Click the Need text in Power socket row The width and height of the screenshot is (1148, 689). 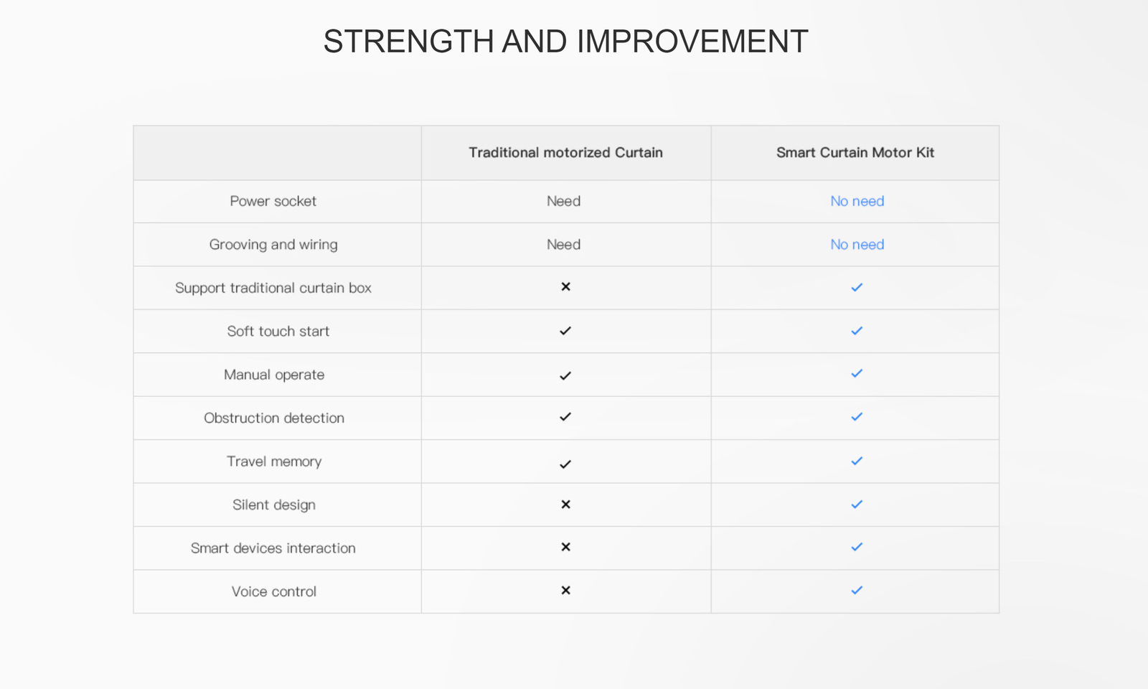tap(563, 202)
